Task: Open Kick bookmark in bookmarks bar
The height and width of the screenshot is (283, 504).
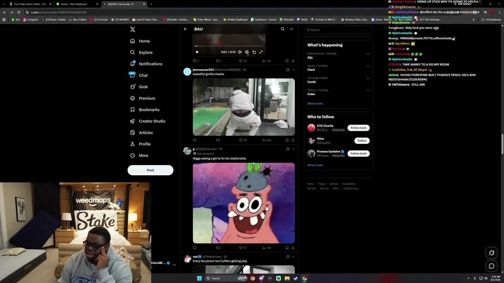Action: [x=16, y=20]
